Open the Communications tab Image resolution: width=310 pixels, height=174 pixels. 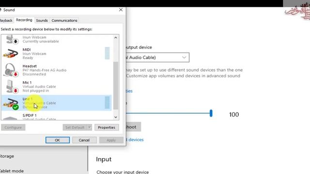(x=64, y=20)
